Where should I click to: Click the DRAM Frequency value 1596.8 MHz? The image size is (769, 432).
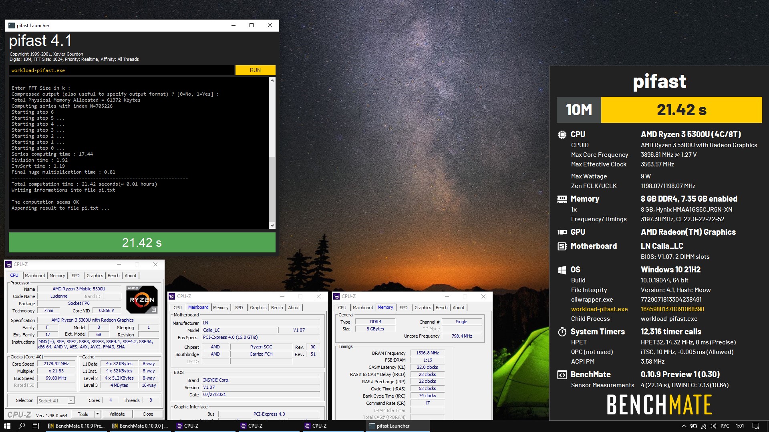click(427, 353)
